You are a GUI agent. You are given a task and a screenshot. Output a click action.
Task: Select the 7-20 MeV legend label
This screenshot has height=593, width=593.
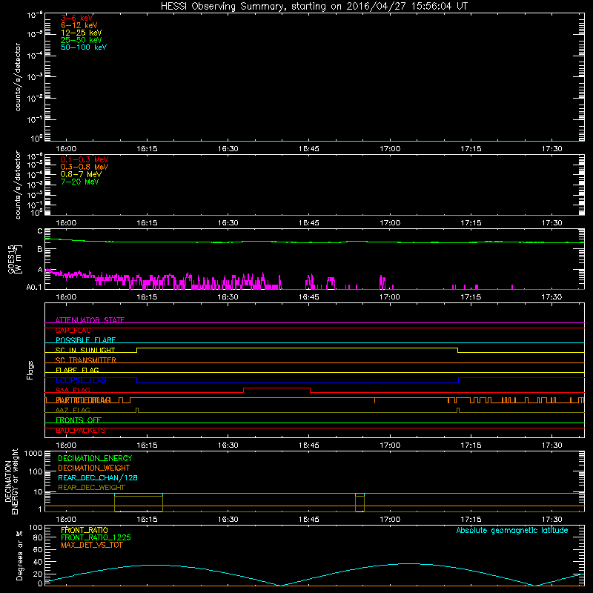[x=79, y=182]
